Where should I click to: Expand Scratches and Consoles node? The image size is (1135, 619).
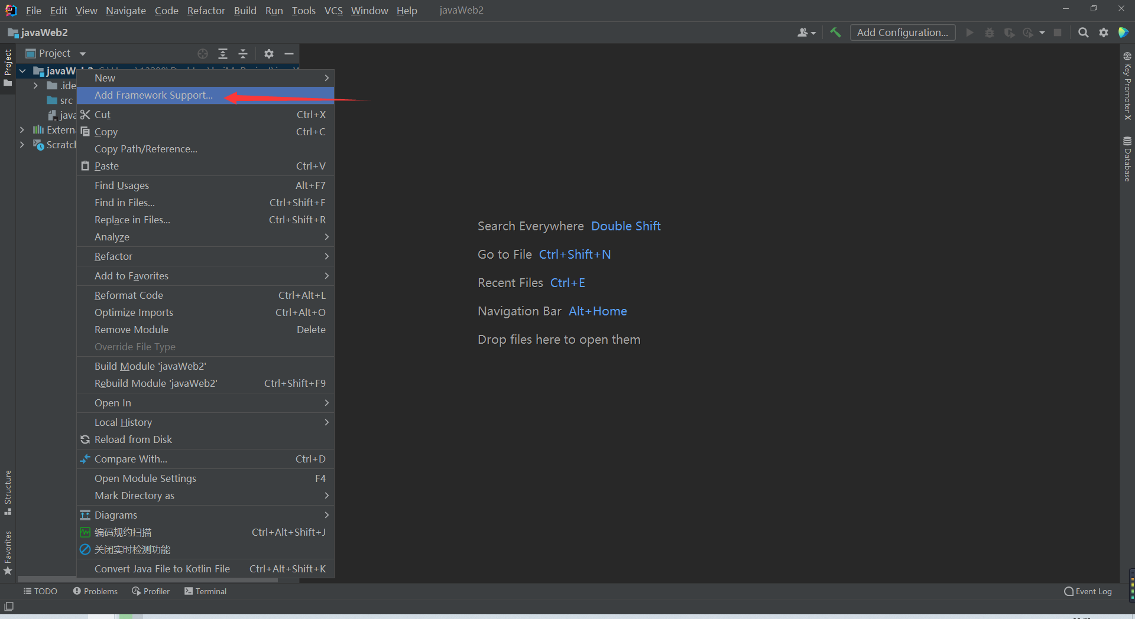pyautogui.click(x=22, y=145)
